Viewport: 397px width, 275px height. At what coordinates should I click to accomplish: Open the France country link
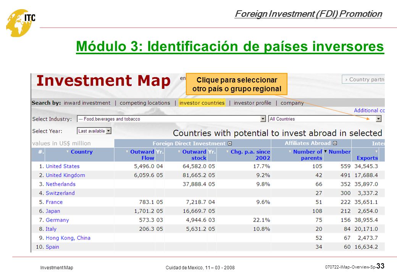click(x=54, y=202)
